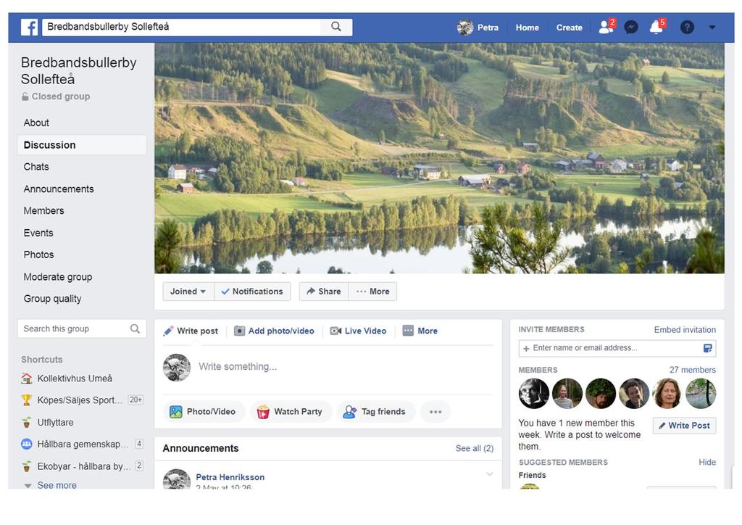The width and height of the screenshot is (742, 525).
Task: Open group Chats
Action: pos(36,167)
